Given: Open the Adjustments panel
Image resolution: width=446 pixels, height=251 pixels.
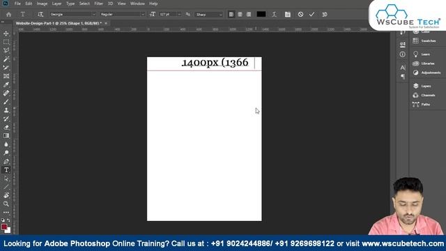Looking at the screenshot, I should pyautogui.click(x=426, y=73).
